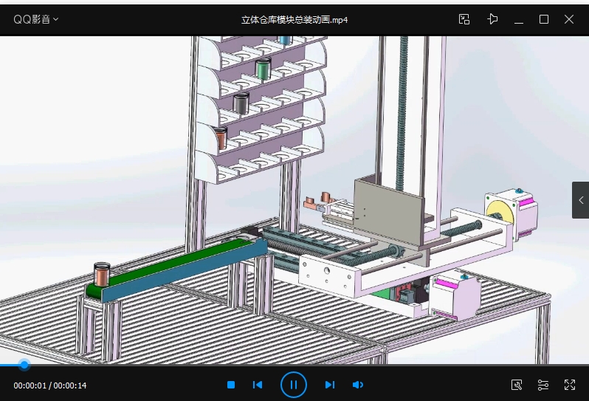
Task: Close the QQ影音 player window
Action: [569, 19]
